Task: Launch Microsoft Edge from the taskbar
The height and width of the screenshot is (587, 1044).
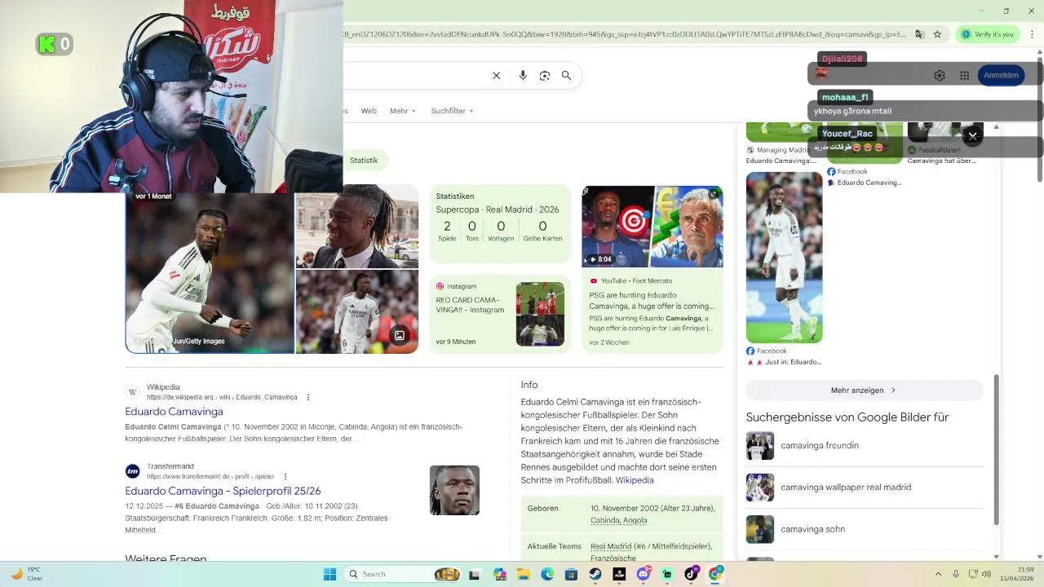Action: (x=547, y=574)
